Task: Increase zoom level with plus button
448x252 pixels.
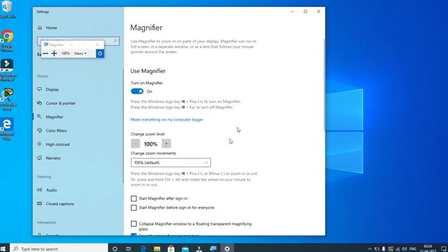Action: (x=167, y=143)
